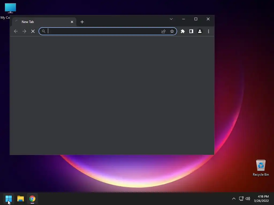
Task: Open the network tray icon
Action: coord(241,199)
